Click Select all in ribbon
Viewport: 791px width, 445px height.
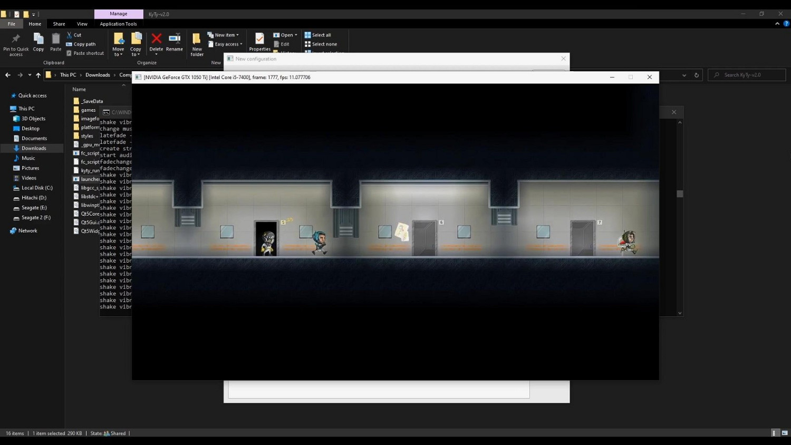pyautogui.click(x=317, y=35)
